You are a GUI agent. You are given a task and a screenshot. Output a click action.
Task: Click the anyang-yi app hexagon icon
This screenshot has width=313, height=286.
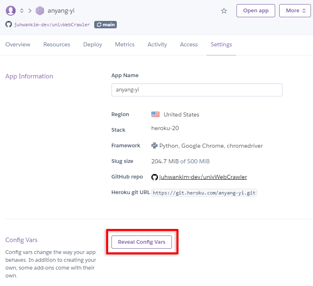coord(40,11)
